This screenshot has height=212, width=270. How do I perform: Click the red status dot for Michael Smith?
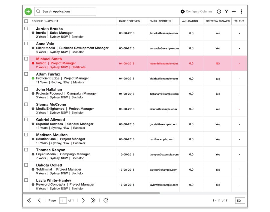[33, 63]
